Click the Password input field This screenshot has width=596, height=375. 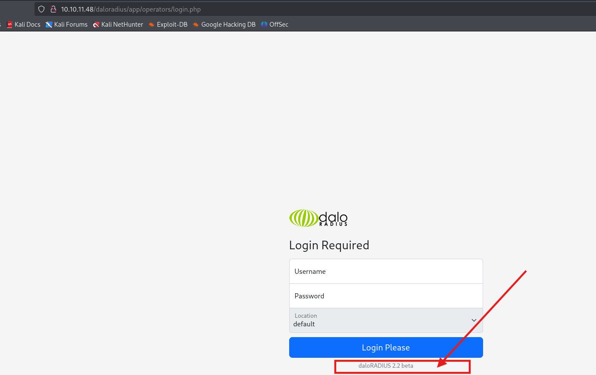click(386, 296)
